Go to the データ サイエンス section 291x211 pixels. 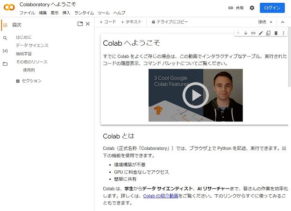(x=32, y=45)
